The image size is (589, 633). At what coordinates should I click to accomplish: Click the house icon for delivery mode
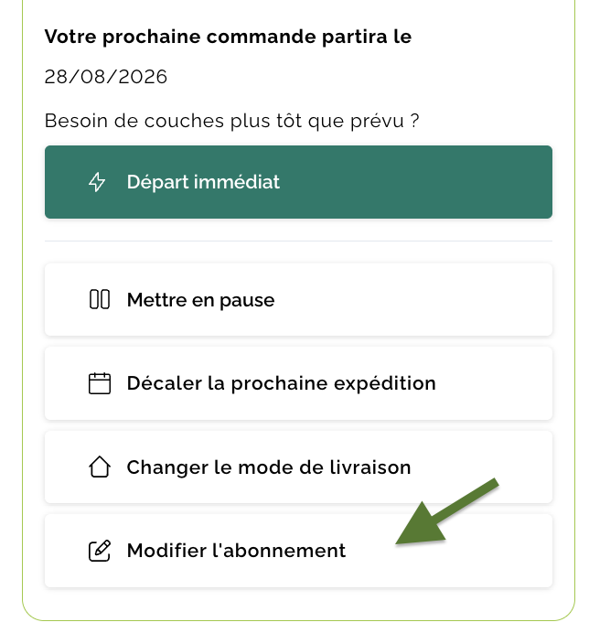point(100,467)
